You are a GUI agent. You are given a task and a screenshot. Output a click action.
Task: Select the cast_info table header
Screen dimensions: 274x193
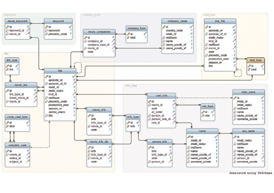click(x=162, y=95)
